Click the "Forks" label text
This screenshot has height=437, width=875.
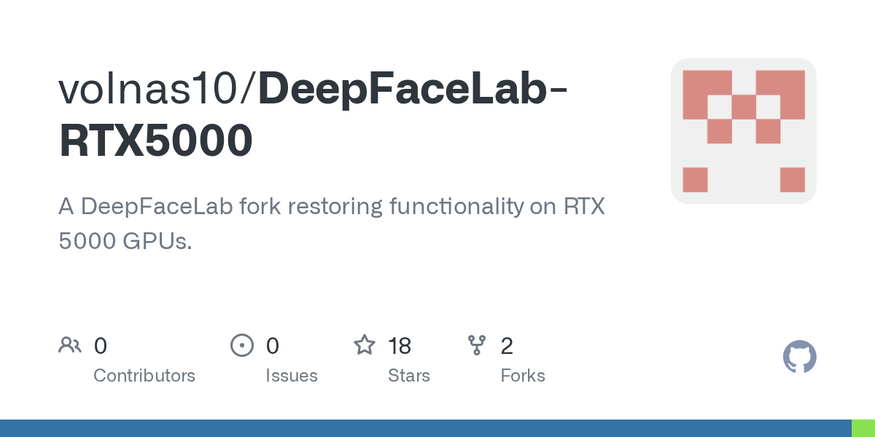tap(523, 376)
